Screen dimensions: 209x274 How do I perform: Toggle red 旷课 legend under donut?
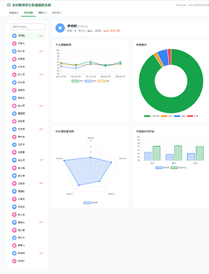coord(193,116)
